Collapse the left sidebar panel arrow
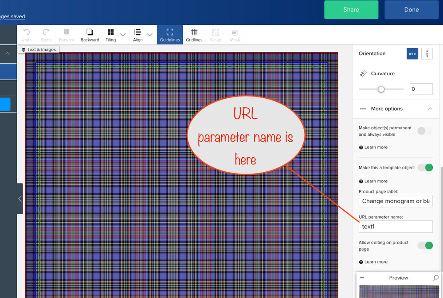The width and height of the screenshot is (443, 298). tap(20, 199)
